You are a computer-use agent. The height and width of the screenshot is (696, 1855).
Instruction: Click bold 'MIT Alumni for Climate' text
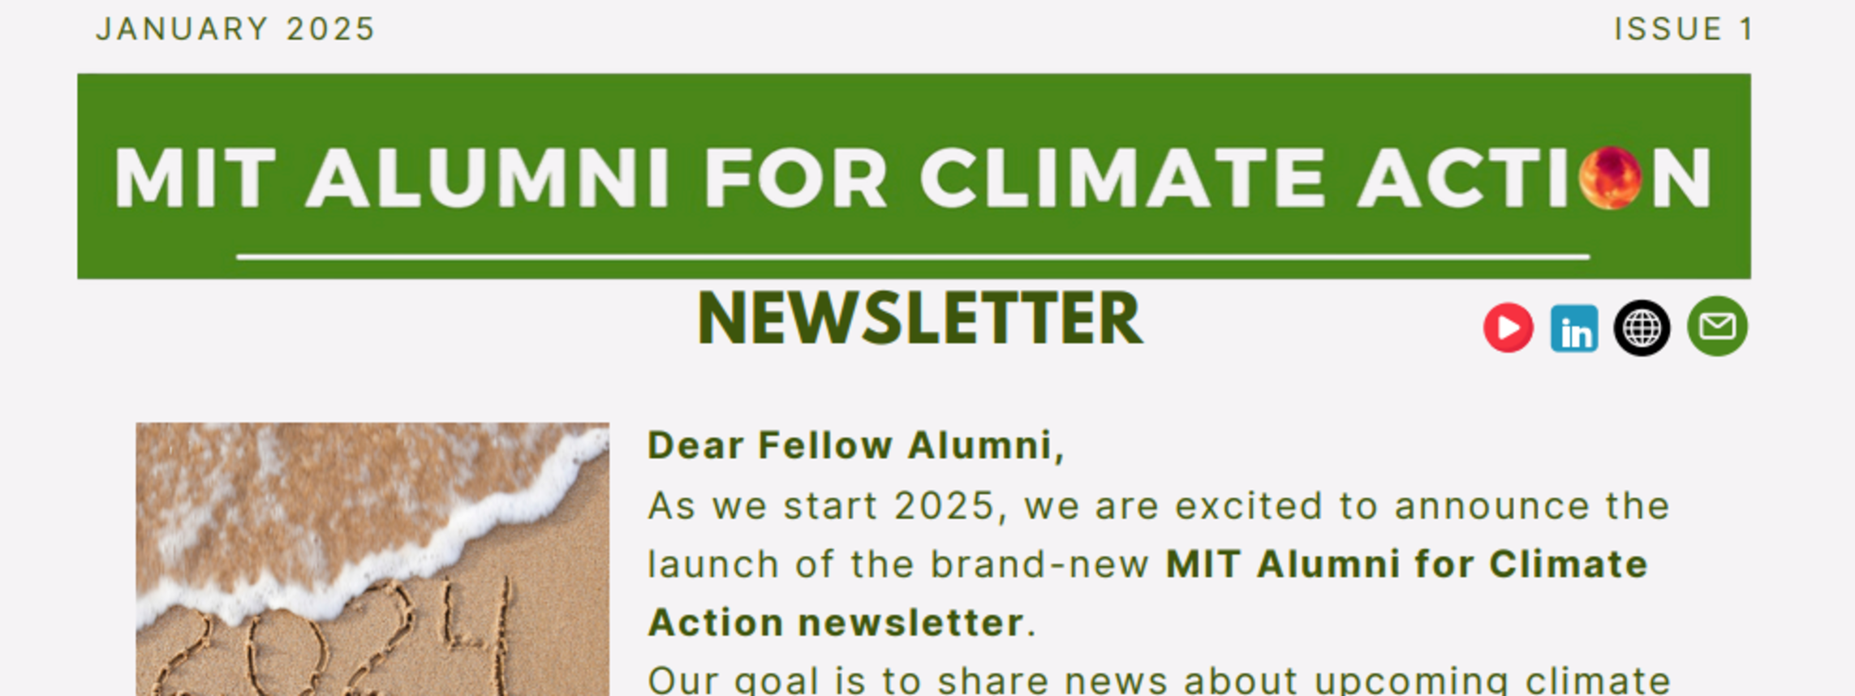click(1406, 564)
